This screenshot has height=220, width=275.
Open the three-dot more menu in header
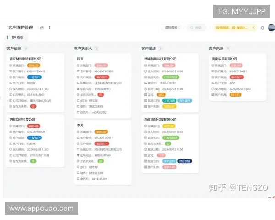pos(50,27)
